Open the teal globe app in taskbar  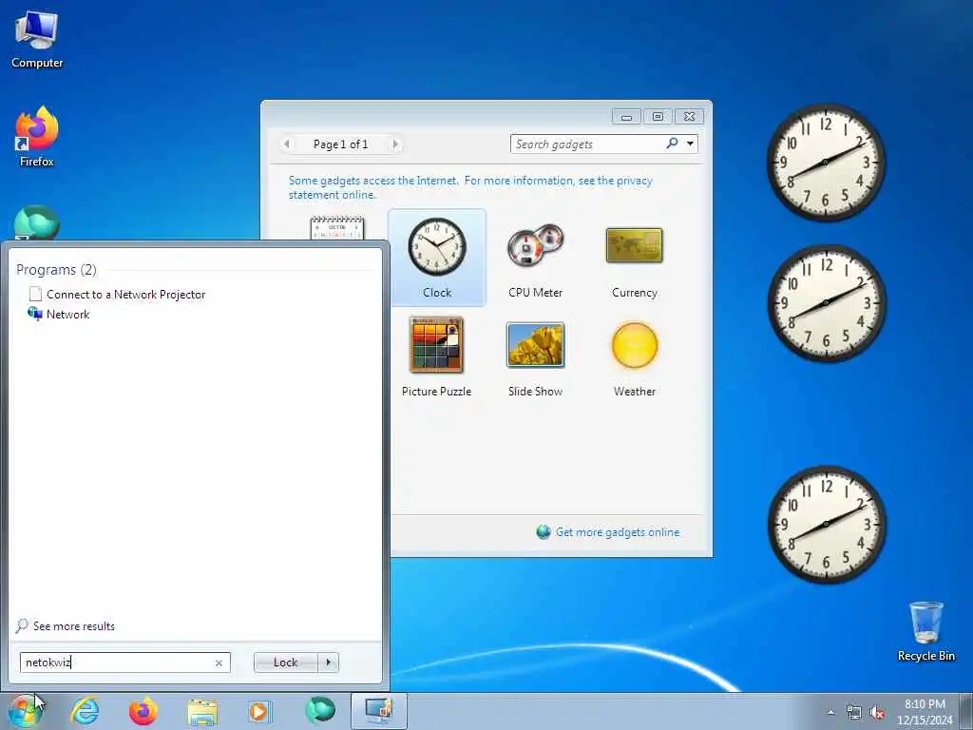(x=320, y=711)
